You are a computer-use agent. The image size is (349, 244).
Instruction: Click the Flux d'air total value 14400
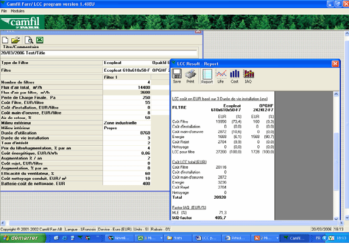tap(127, 88)
